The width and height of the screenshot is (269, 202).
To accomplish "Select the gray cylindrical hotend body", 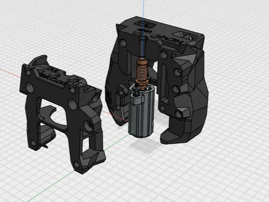I will 141,111.
